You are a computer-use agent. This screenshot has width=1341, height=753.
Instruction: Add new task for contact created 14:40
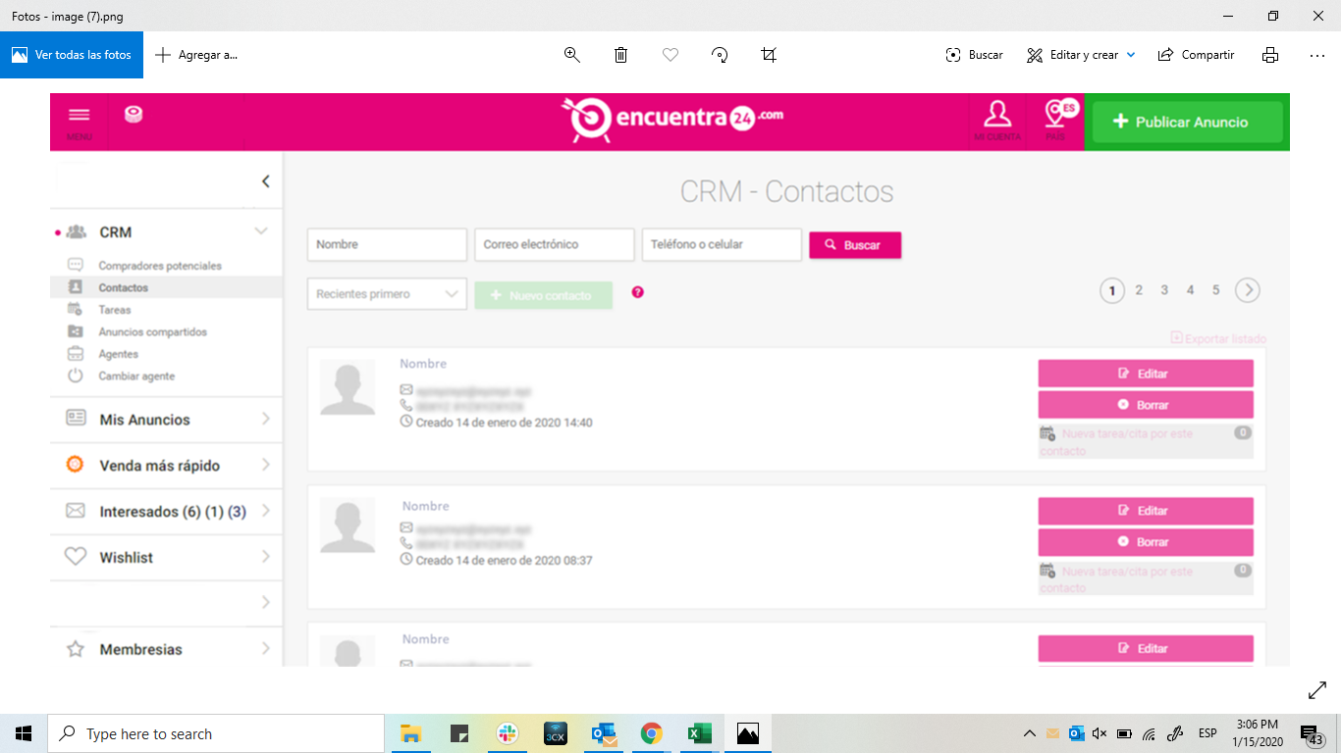click(x=1146, y=441)
